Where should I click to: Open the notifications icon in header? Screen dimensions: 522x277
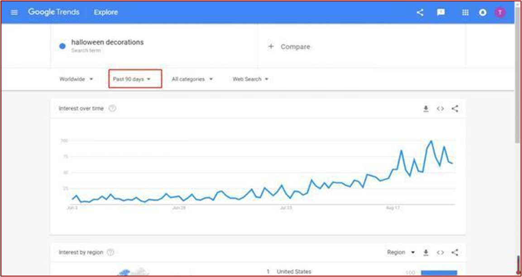[x=483, y=12]
